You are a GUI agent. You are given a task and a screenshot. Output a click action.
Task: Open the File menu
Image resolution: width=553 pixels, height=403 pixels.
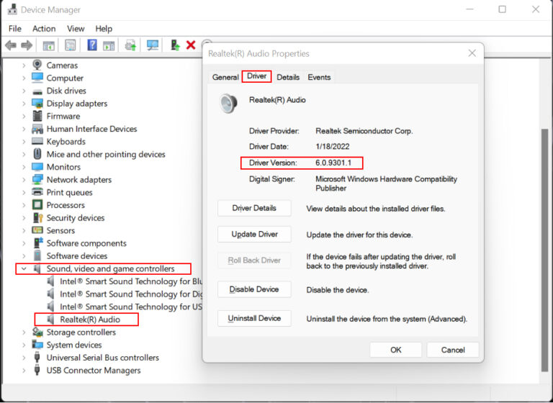tap(15, 29)
